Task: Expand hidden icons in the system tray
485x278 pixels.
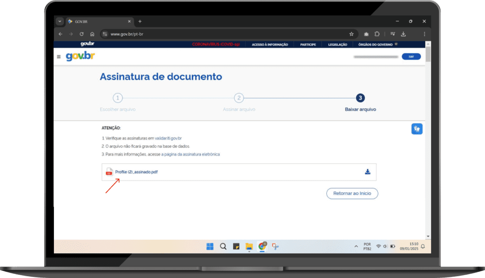Action: [356, 246]
